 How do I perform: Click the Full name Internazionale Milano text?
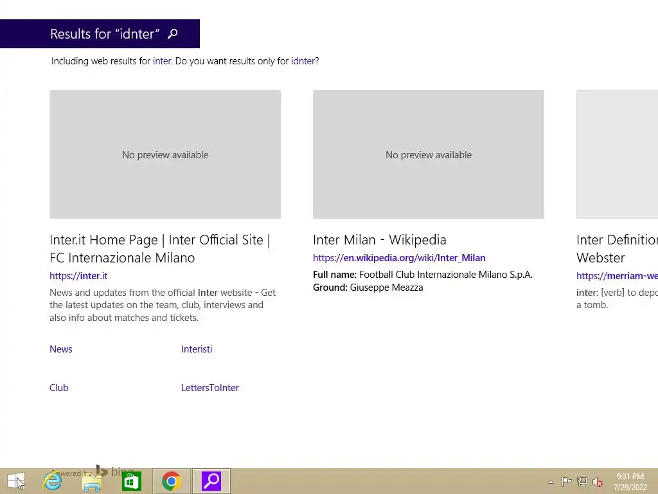click(x=423, y=275)
